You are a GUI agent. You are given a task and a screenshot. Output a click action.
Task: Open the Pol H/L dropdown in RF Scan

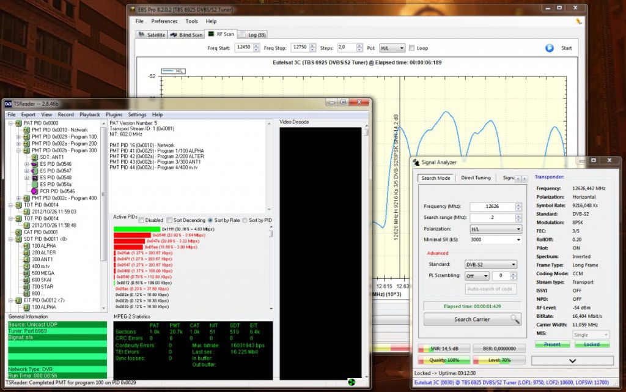tap(392, 48)
